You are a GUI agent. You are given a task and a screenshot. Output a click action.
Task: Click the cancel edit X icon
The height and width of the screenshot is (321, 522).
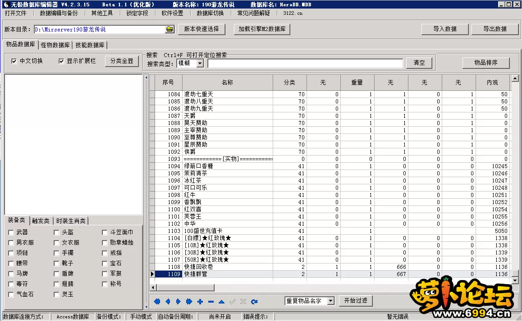[243, 301]
